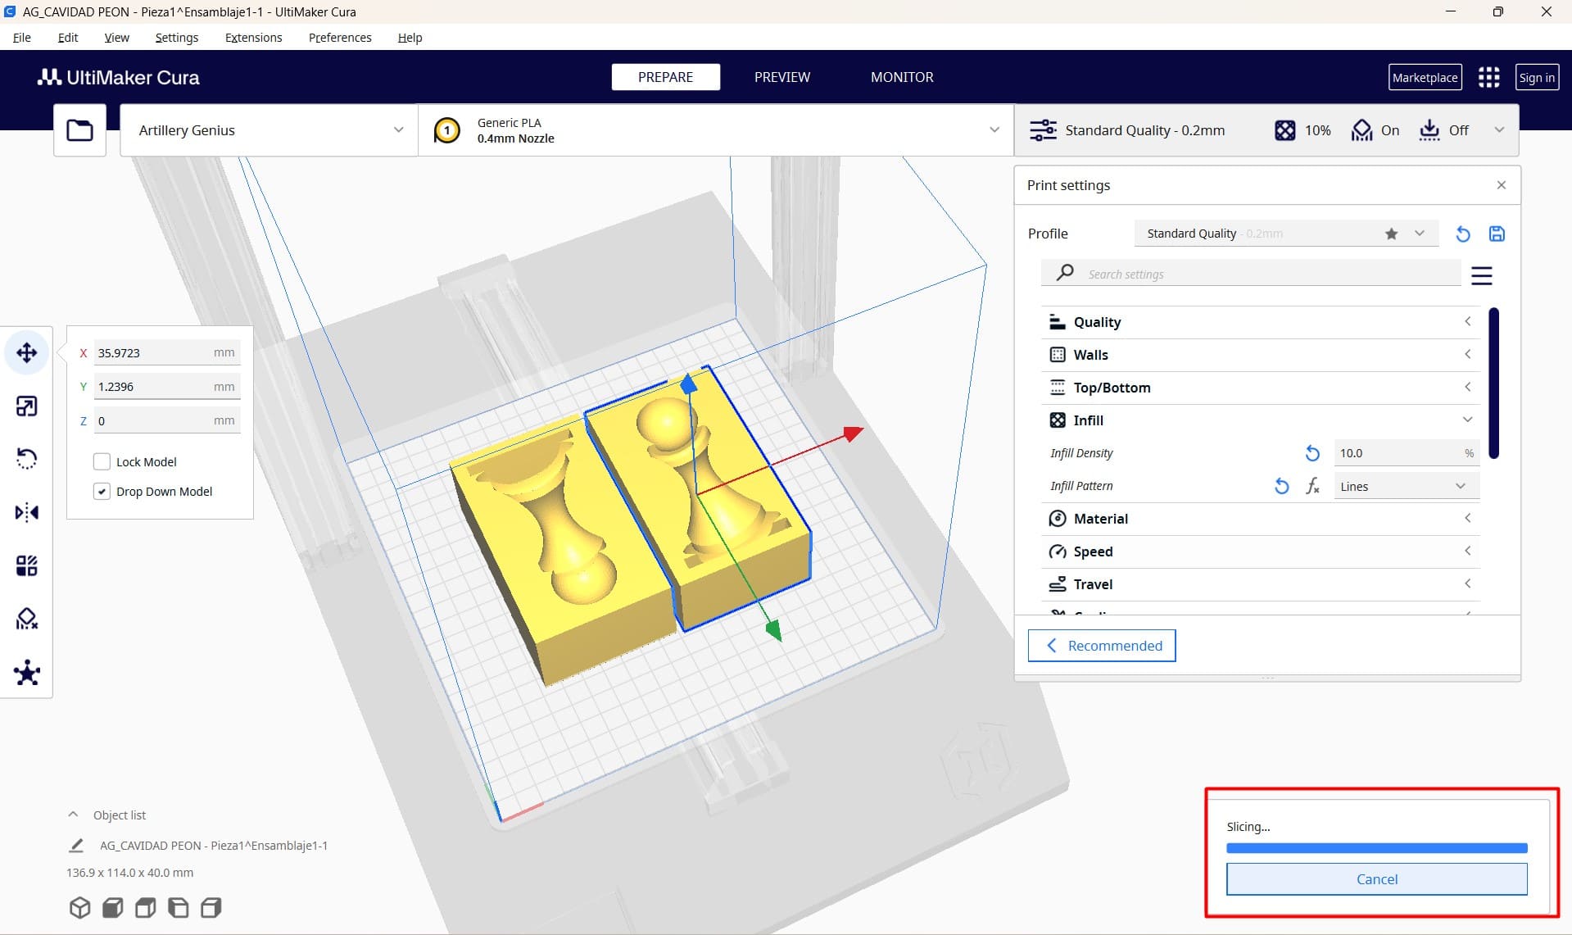Click the Search settings field

click(1251, 274)
